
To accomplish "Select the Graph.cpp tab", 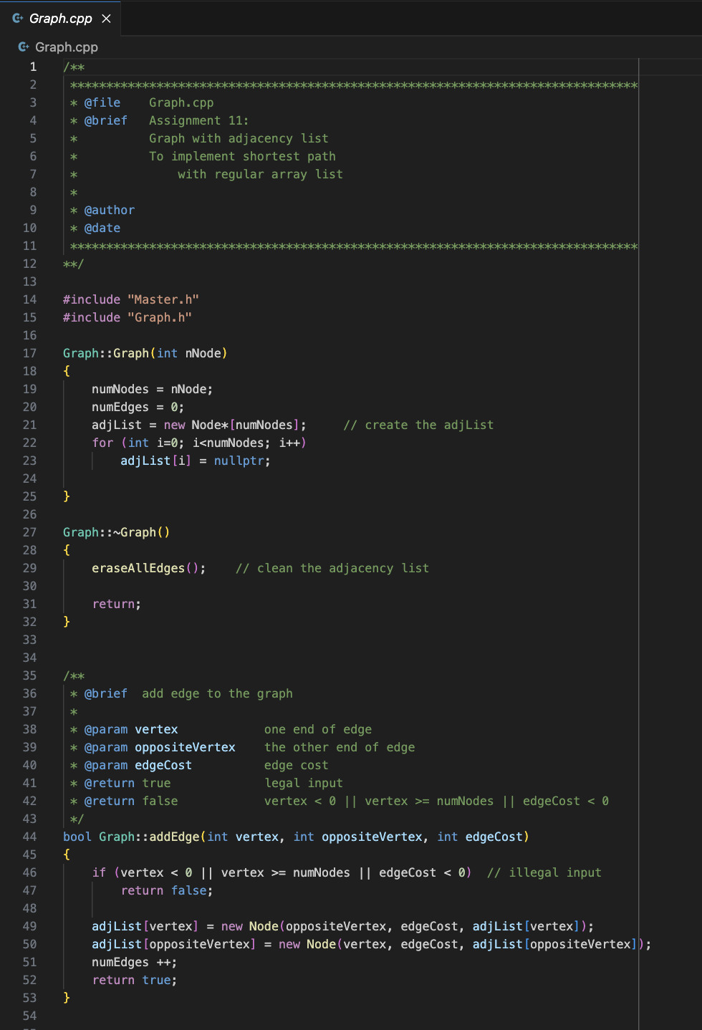I will point(61,19).
